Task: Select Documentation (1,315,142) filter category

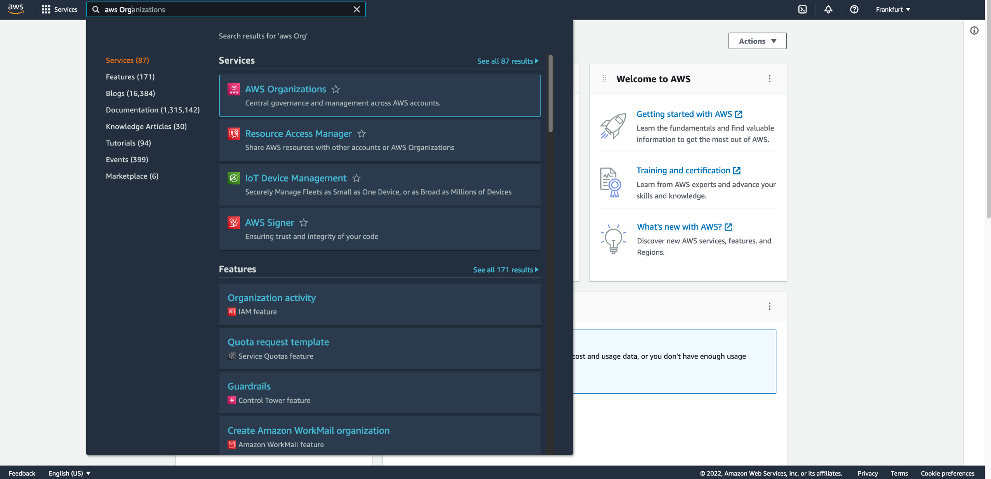Action: pyautogui.click(x=153, y=110)
